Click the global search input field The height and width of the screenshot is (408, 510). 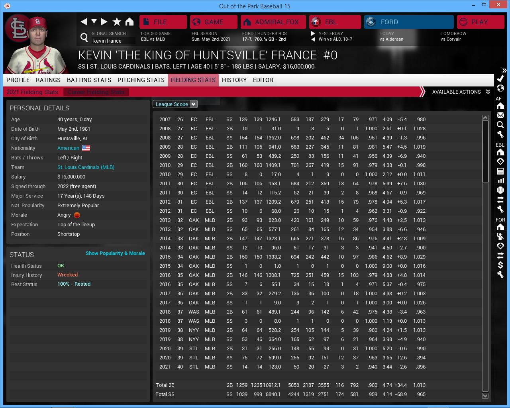click(113, 41)
